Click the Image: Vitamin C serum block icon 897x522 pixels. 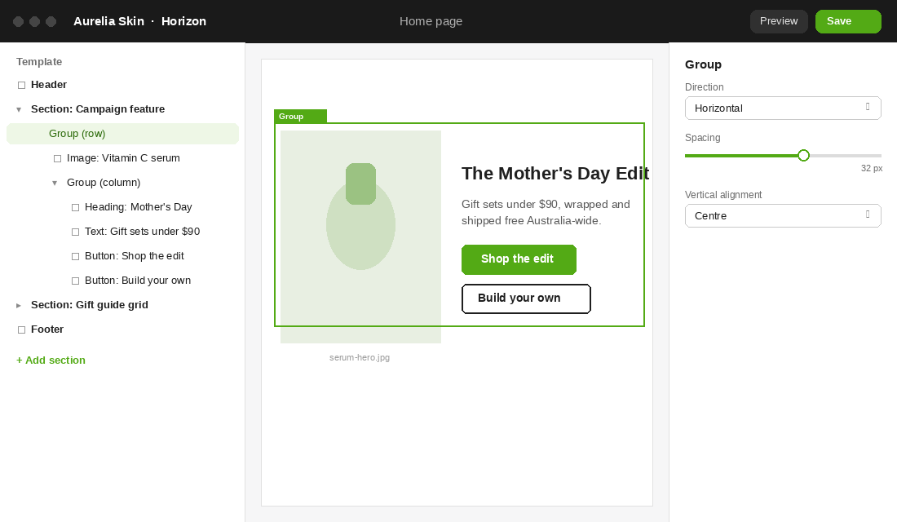57,158
